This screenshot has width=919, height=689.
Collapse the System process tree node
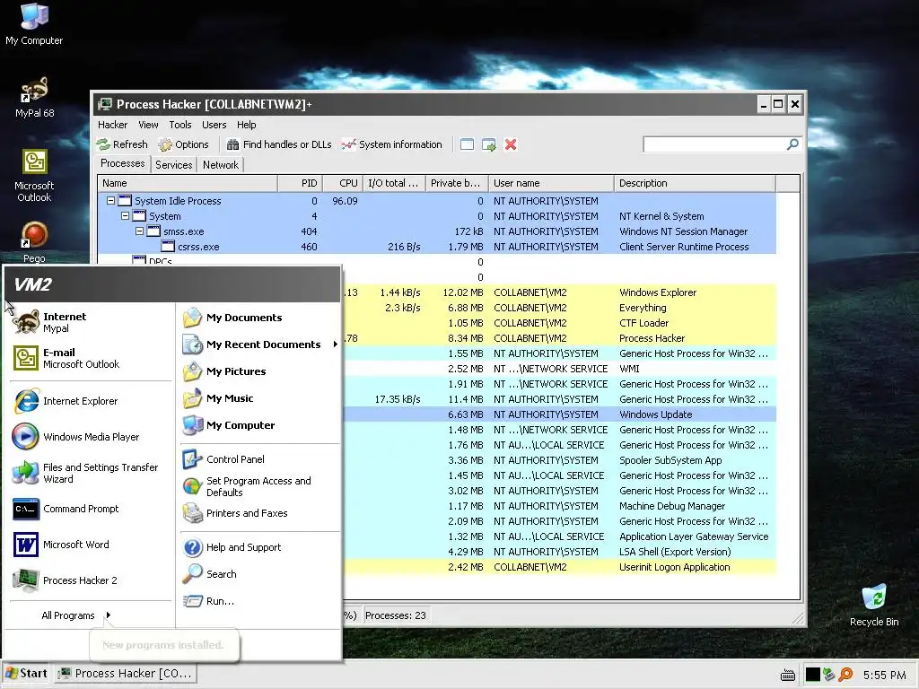click(x=125, y=215)
